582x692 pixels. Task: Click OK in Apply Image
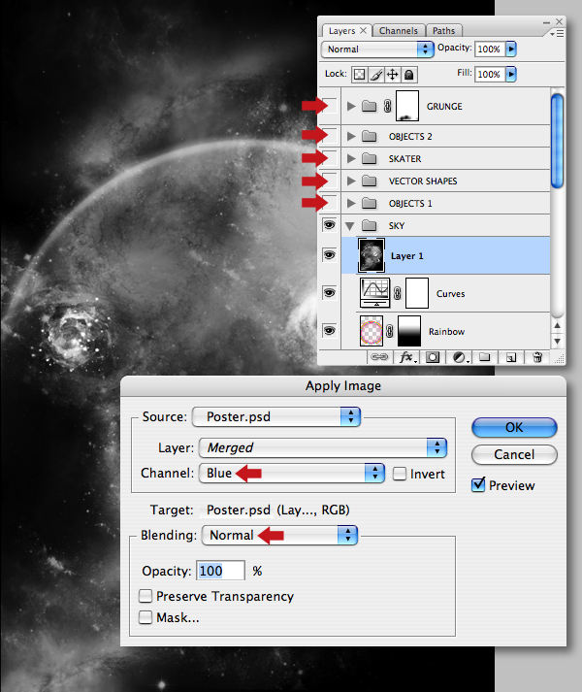(514, 427)
